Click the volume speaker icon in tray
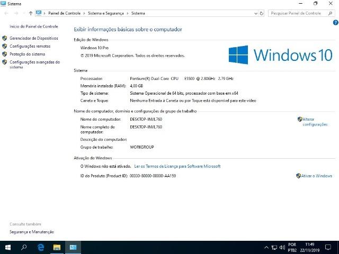This screenshot has height=254, width=339. tap(282, 248)
